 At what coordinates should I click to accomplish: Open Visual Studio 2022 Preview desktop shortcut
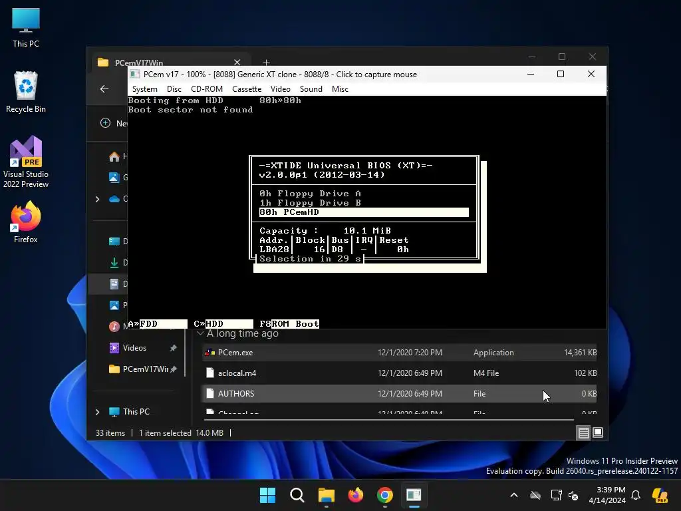point(26,162)
